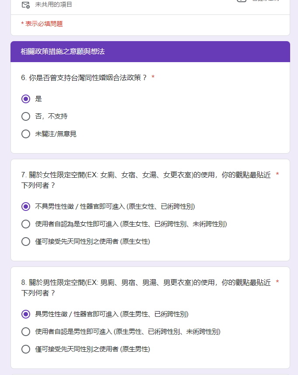Click the red 表示必填問題 notice
Image resolution: width=298 pixels, height=375 pixels.
42,24
